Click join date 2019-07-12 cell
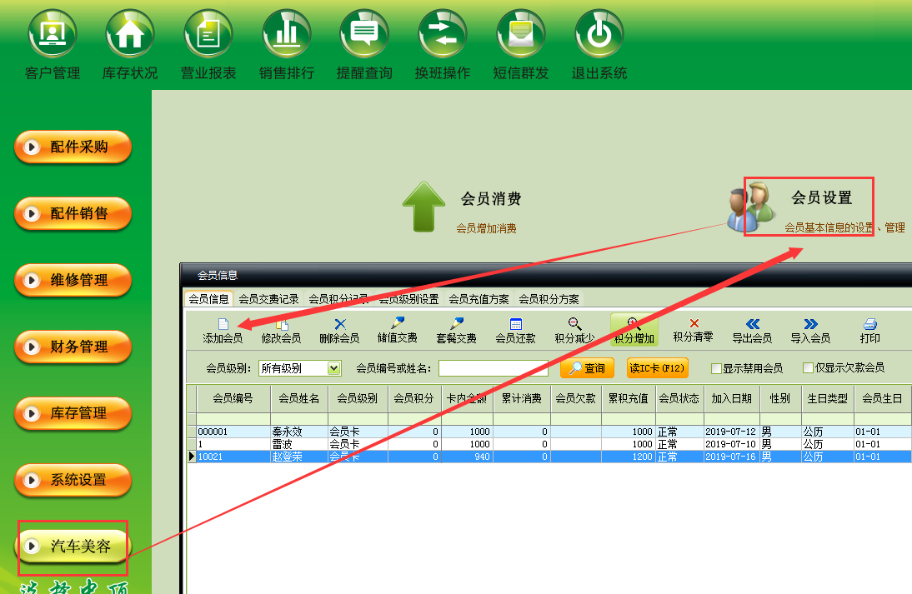 tap(732, 432)
